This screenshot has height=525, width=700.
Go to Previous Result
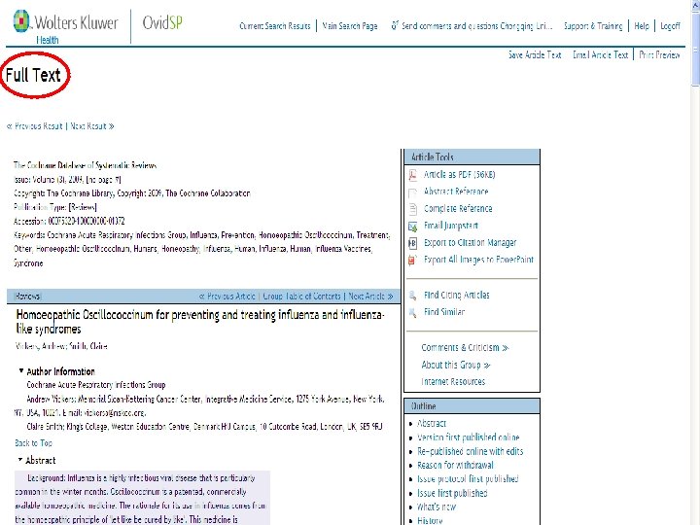point(35,126)
